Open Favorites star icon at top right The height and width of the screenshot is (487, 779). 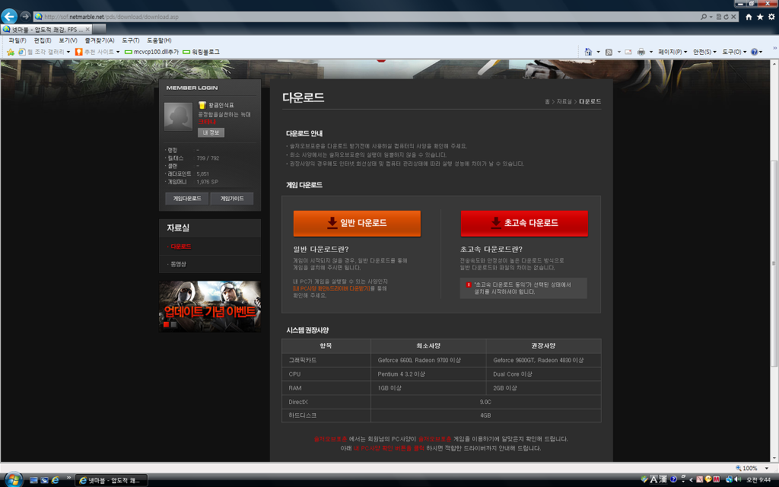tap(760, 17)
